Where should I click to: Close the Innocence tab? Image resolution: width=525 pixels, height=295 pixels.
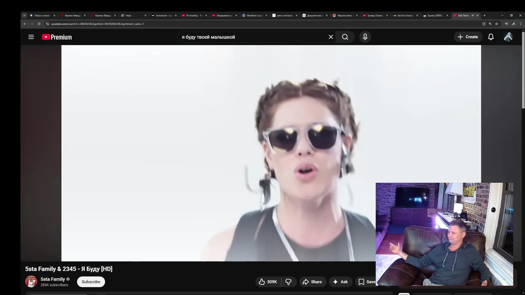[x=176, y=16]
